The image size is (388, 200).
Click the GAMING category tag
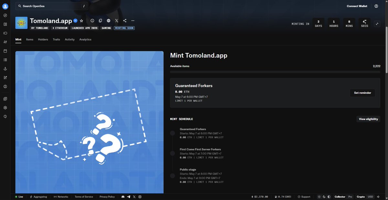tap(106, 28)
